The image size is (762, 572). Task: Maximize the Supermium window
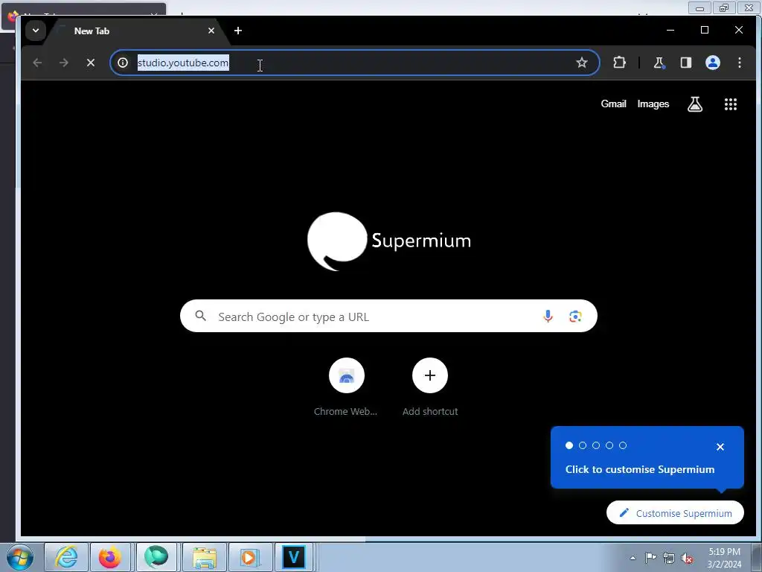tap(705, 30)
